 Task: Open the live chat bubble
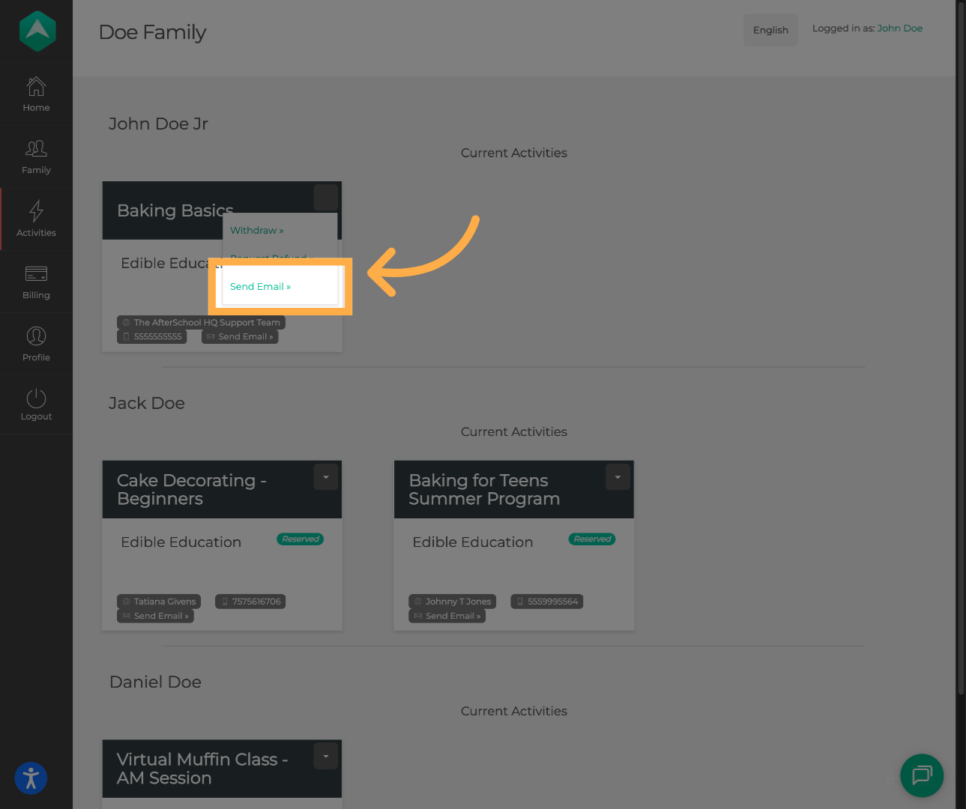point(921,775)
